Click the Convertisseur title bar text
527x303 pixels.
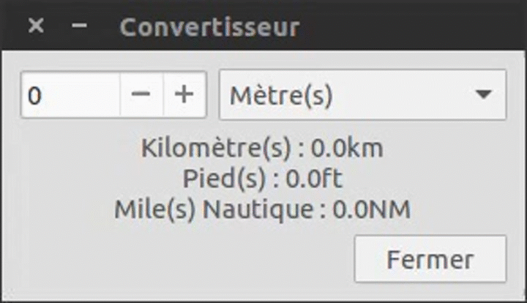[209, 27]
